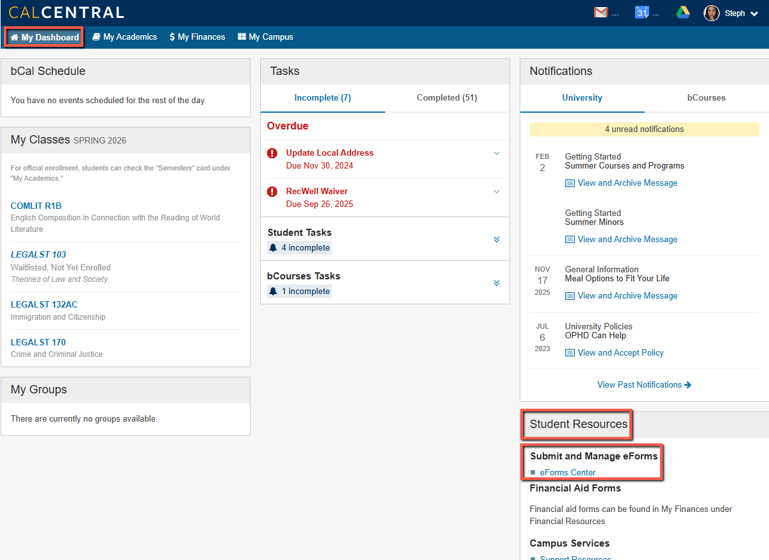Open the Google Drive icon in header
The image size is (769, 560).
coord(683,13)
